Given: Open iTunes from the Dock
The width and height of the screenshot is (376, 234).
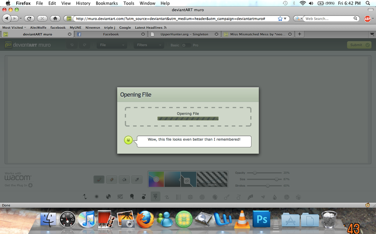Looking at the screenshot, I should (x=86, y=219).
